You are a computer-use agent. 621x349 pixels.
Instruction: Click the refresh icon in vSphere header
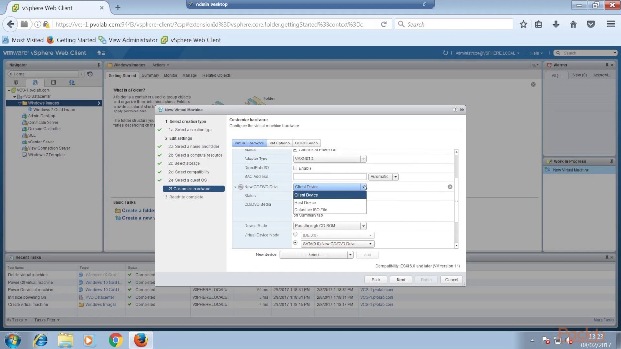click(x=445, y=53)
